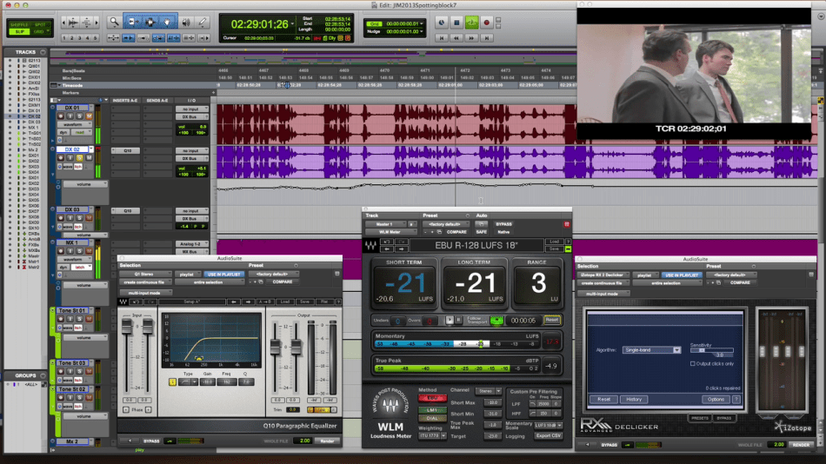Enable Output clicks only checkbox
This screenshot has height=464, width=826.
[x=693, y=363]
